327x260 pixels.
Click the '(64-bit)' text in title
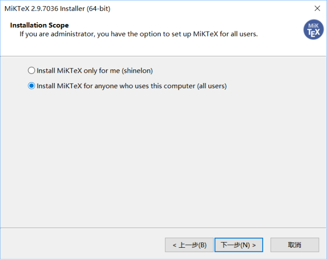coord(98,8)
